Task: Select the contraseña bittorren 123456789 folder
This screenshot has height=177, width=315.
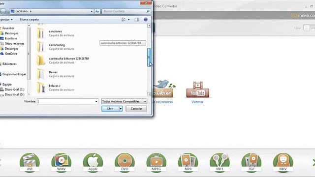Action: [63, 60]
